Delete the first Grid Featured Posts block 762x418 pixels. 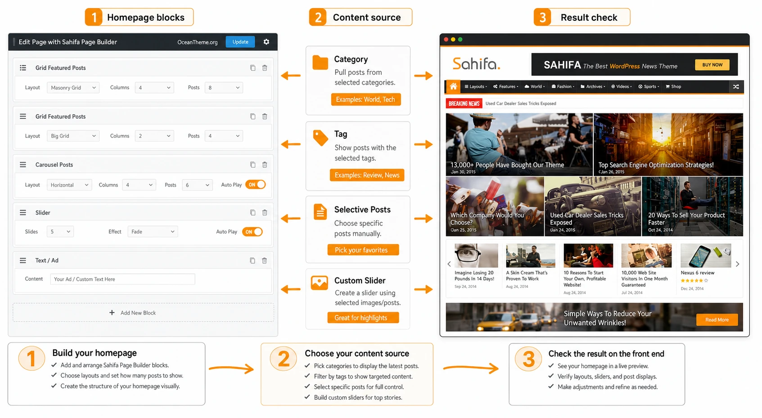[x=265, y=68]
